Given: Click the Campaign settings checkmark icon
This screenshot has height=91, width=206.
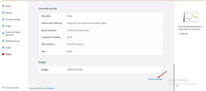Looking at the screenshot, I should (3, 19).
